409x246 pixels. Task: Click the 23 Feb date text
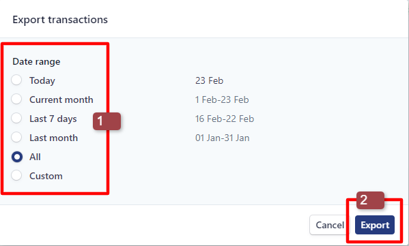tap(209, 80)
